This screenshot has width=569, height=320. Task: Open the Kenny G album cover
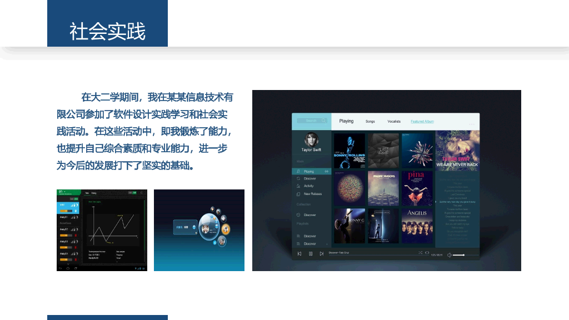coord(350,226)
